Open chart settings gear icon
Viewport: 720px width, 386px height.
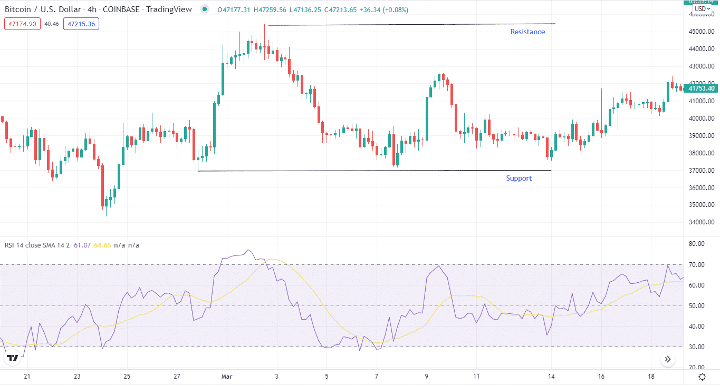point(702,377)
